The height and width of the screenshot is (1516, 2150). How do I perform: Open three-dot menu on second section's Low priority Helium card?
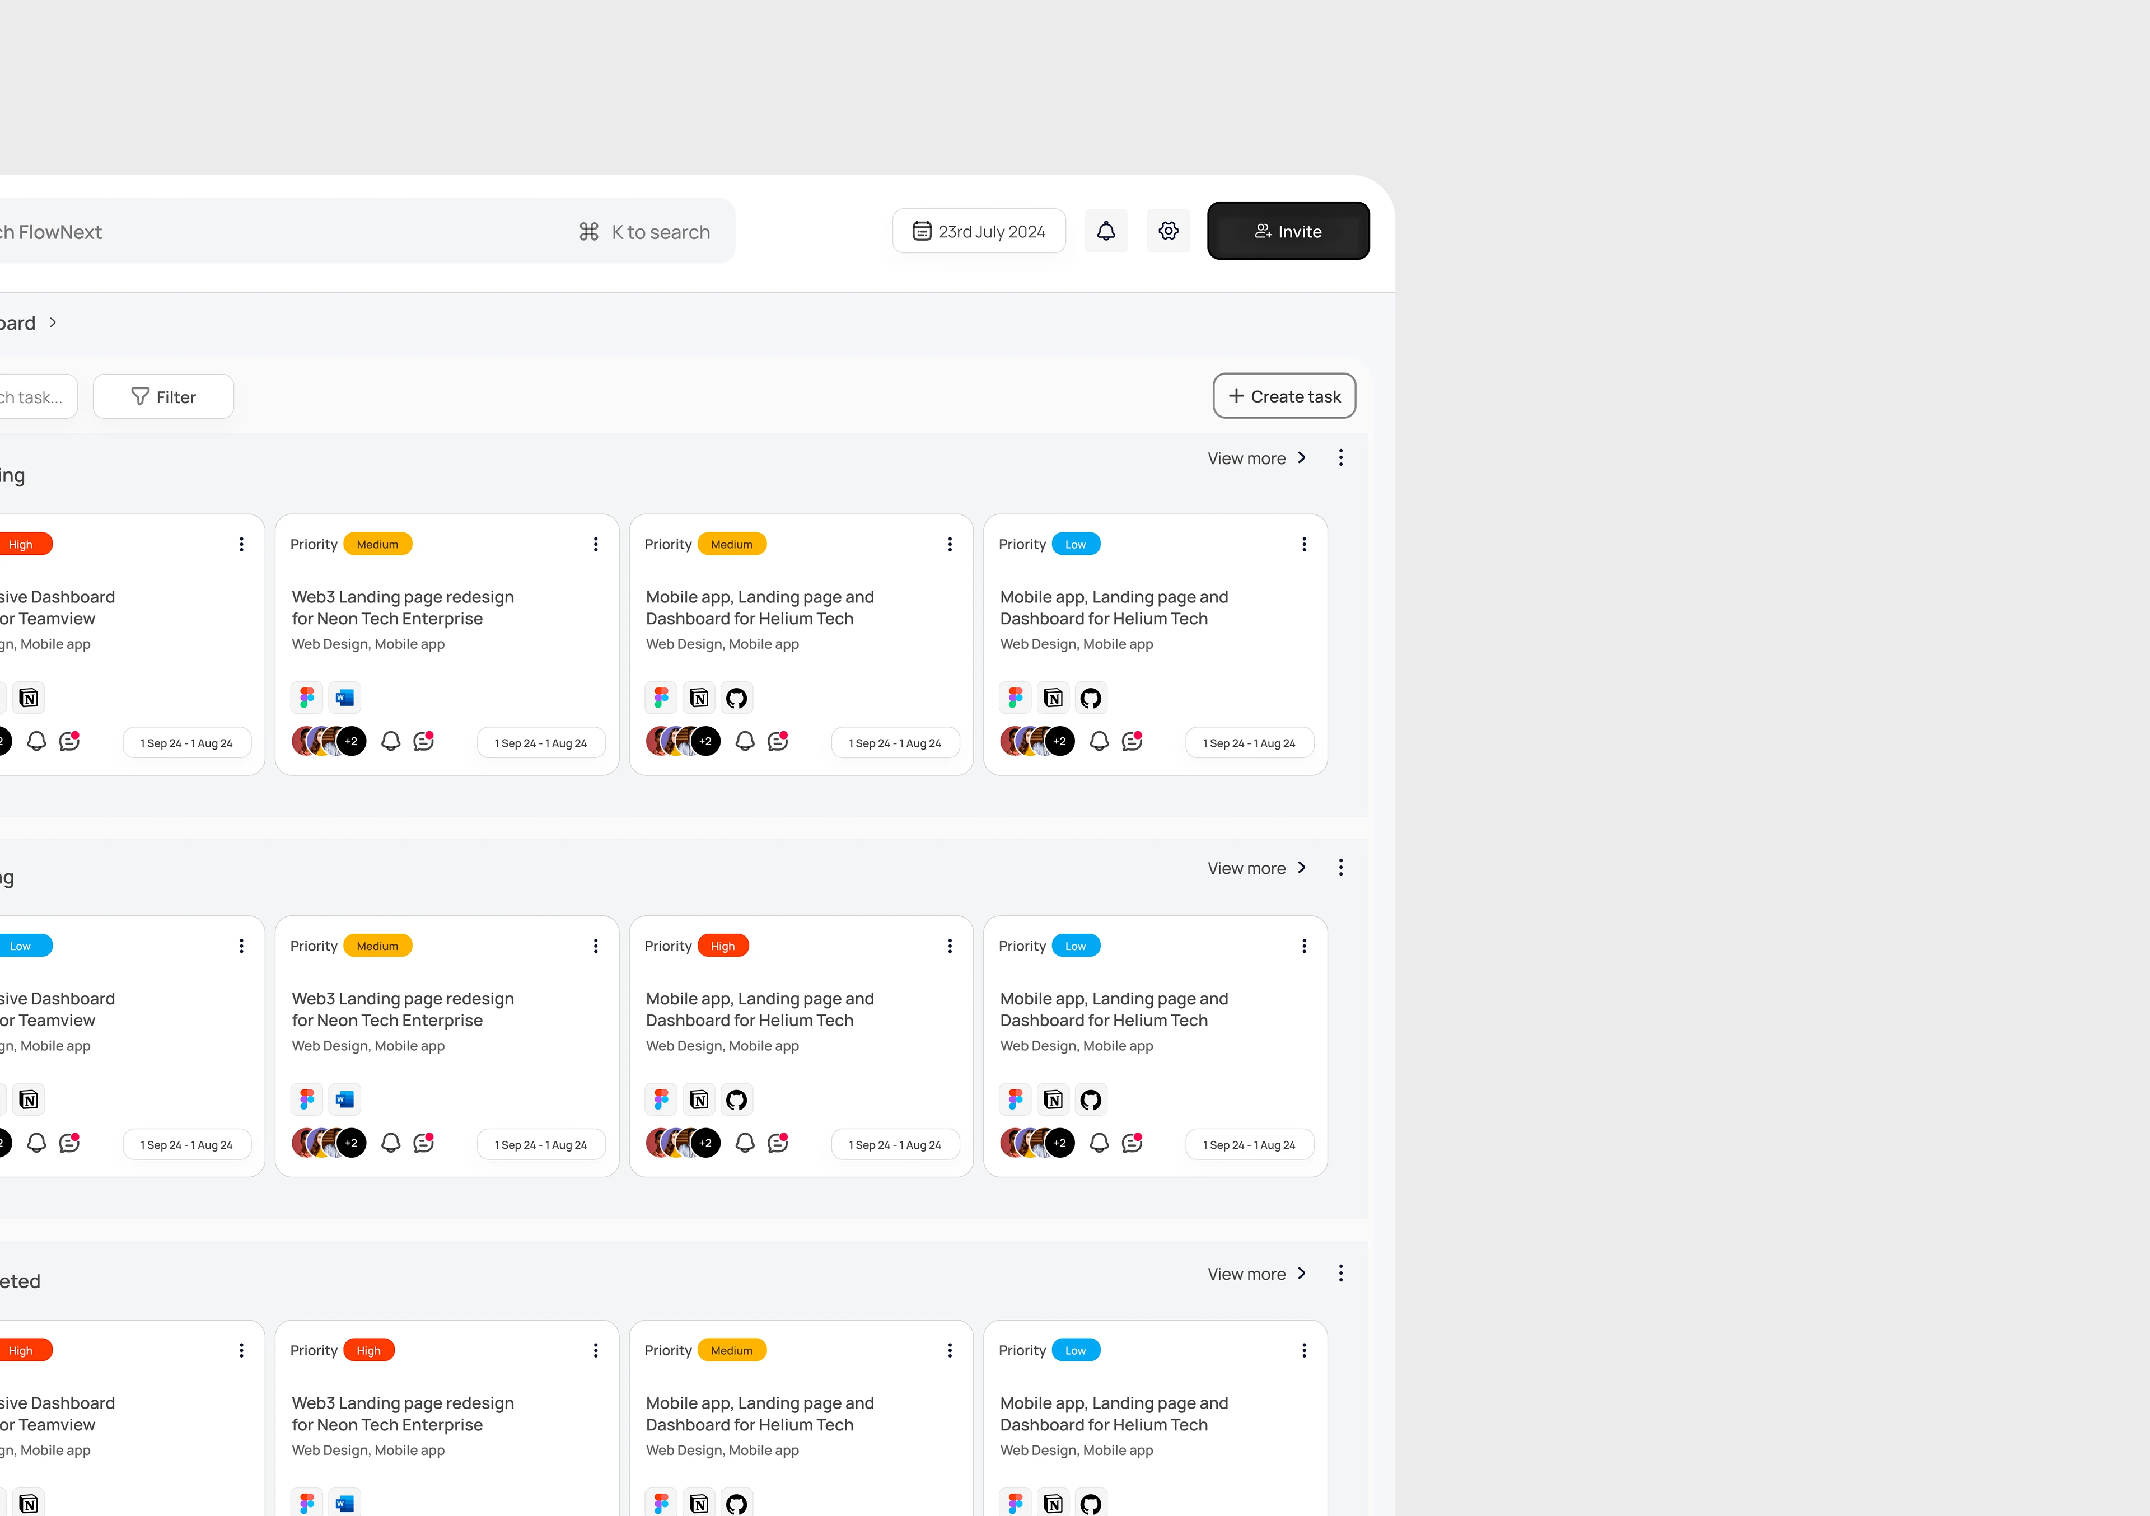tap(1303, 946)
